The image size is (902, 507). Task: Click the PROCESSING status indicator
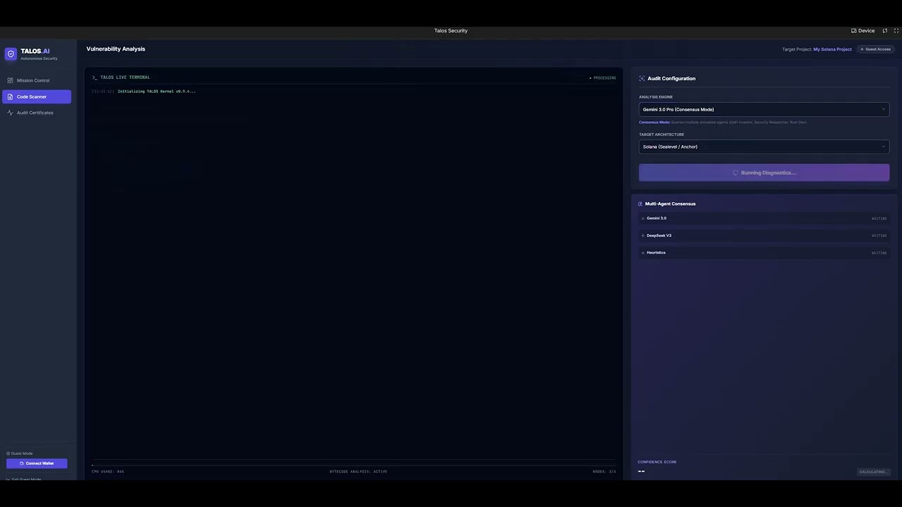(x=603, y=78)
